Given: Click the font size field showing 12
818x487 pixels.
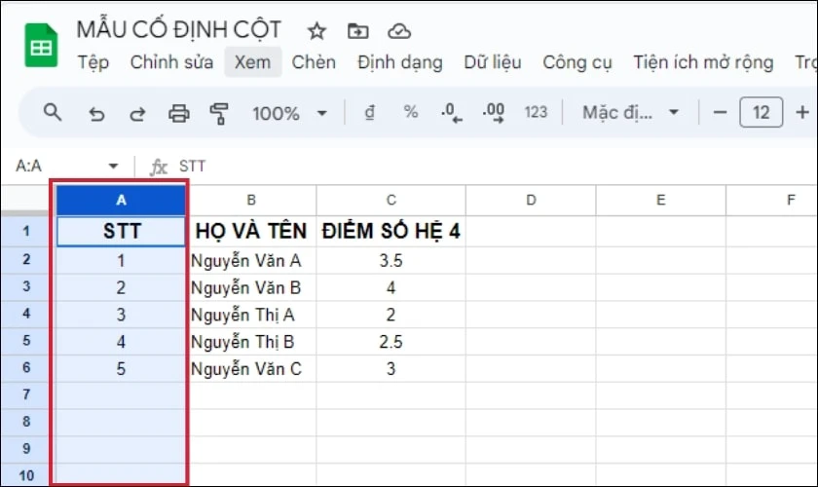Looking at the screenshot, I should click(762, 112).
